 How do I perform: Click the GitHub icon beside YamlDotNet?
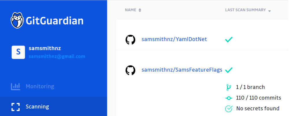(x=130, y=40)
